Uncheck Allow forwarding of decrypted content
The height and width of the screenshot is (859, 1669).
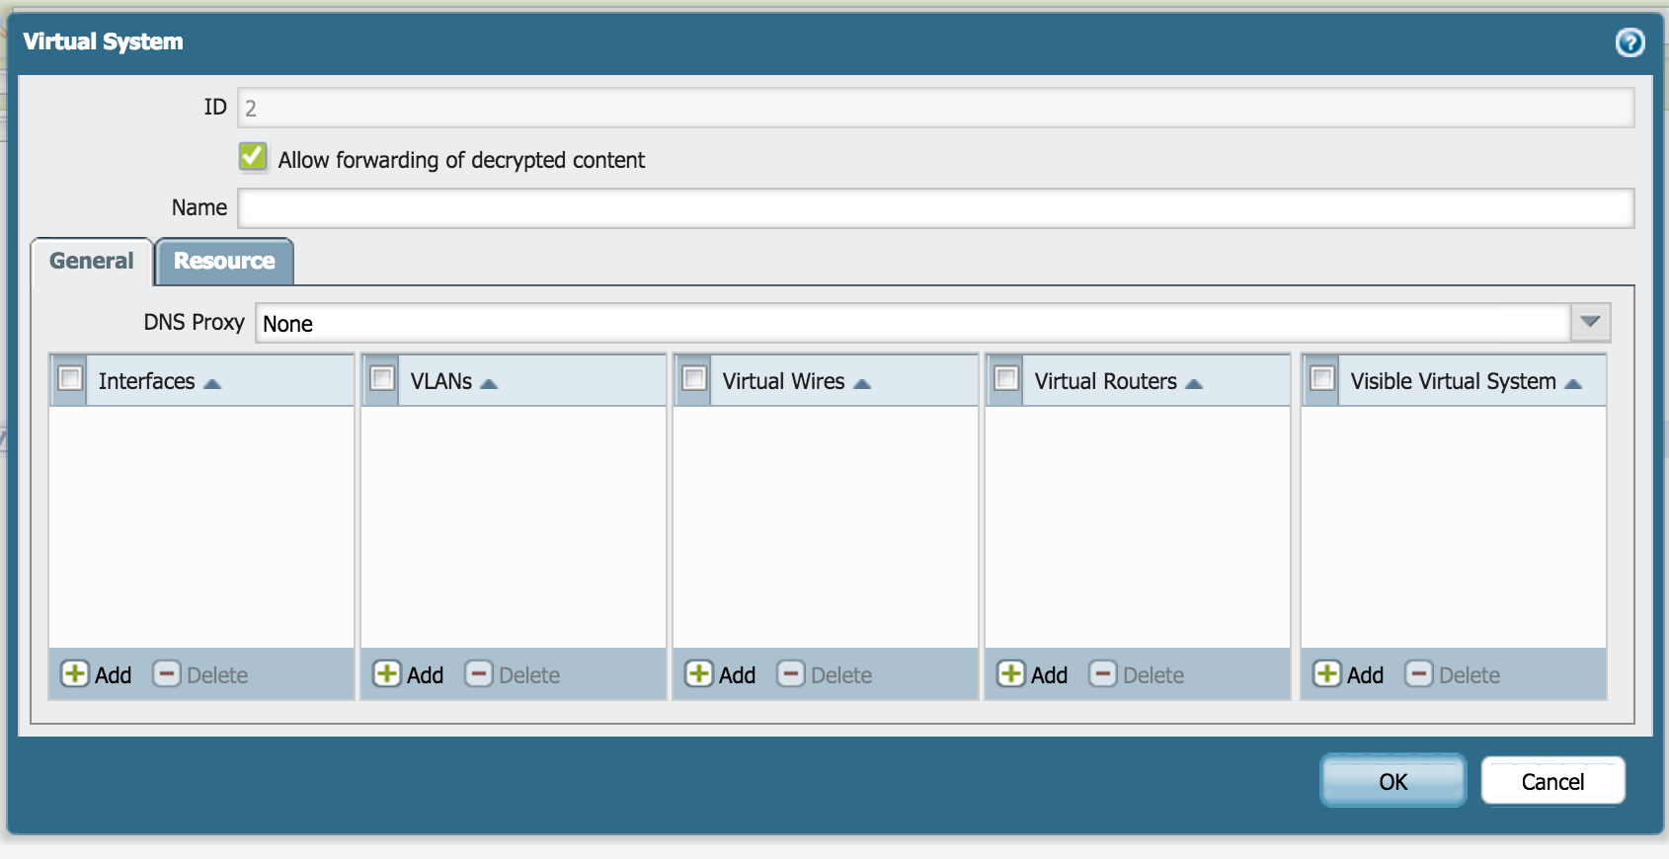pos(253,157)
